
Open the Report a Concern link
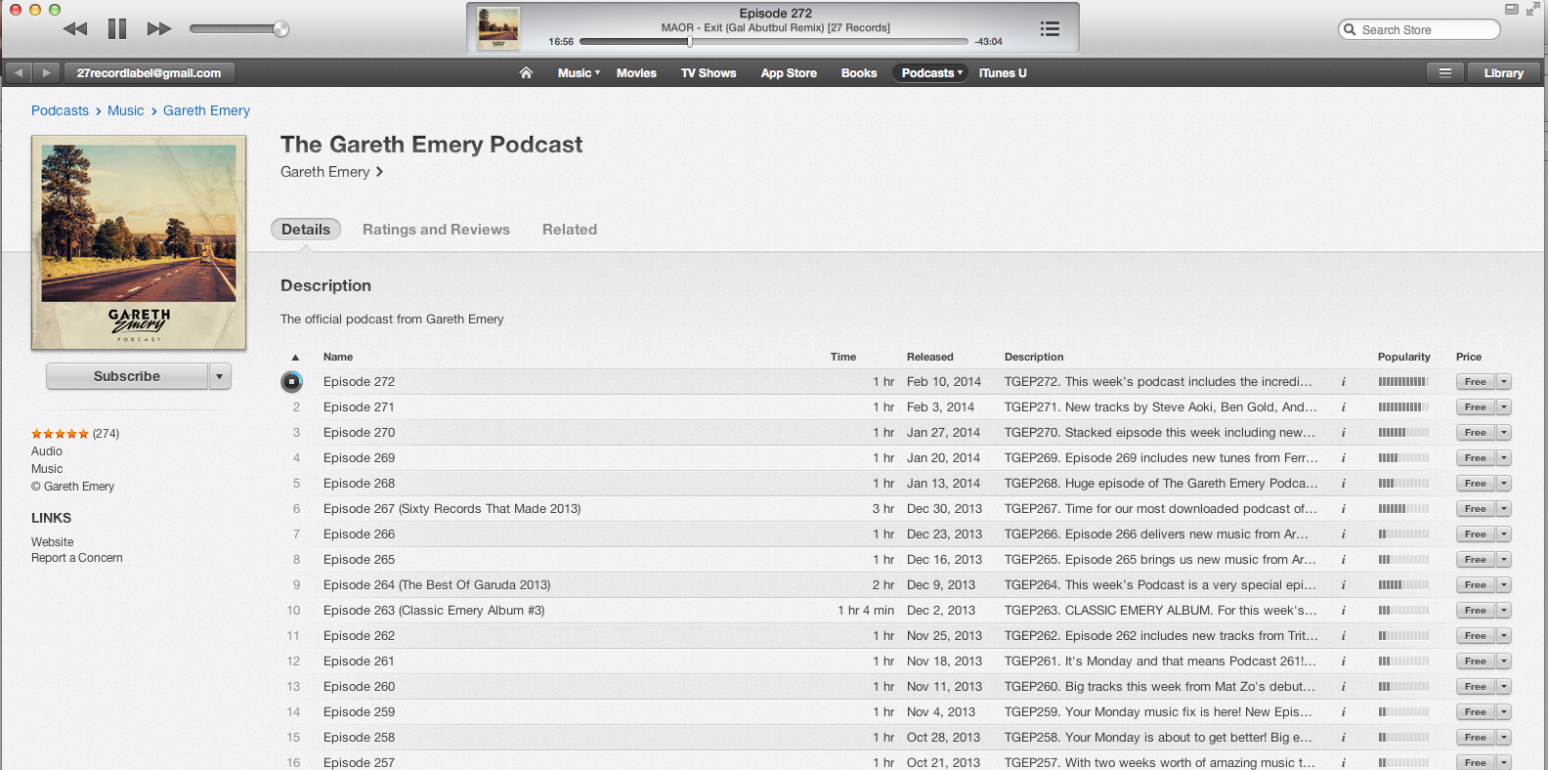coord(77,558)
